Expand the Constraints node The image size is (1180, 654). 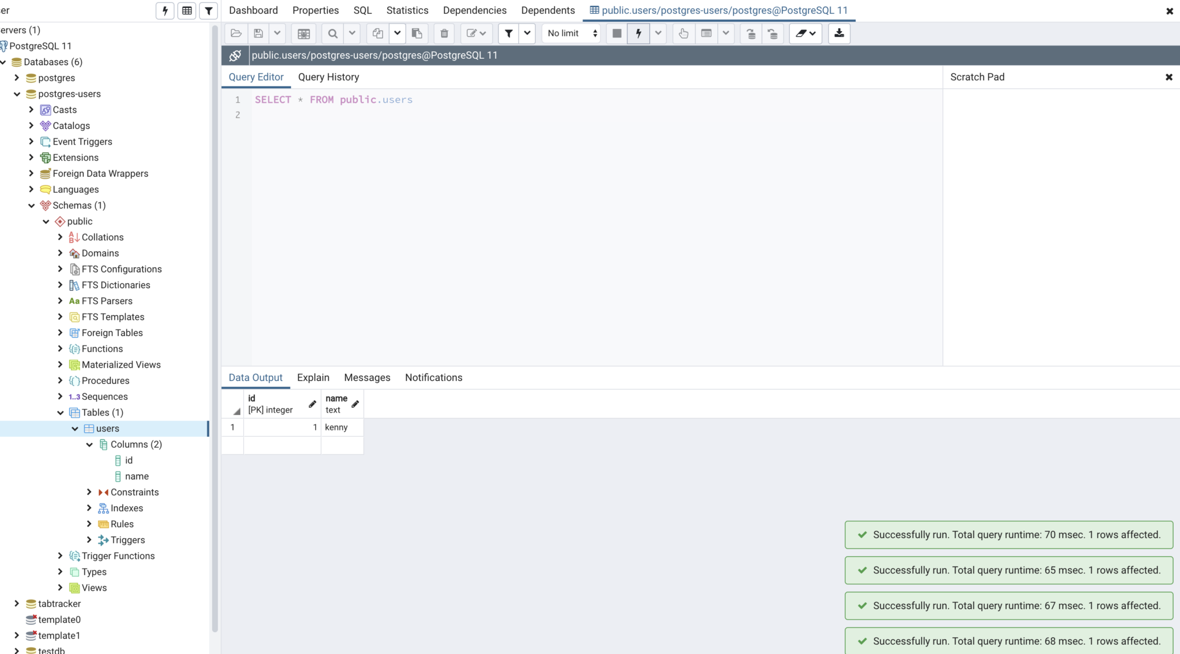(89, 492)
